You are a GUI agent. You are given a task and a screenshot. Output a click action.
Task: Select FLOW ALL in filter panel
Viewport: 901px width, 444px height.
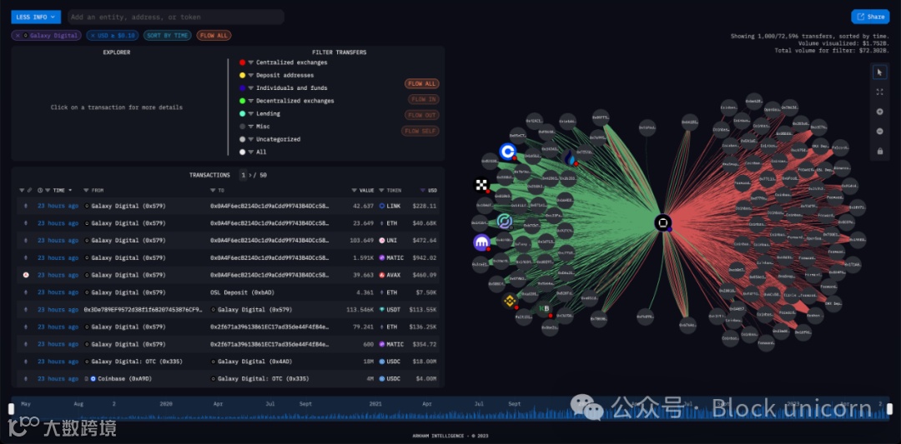422,84
